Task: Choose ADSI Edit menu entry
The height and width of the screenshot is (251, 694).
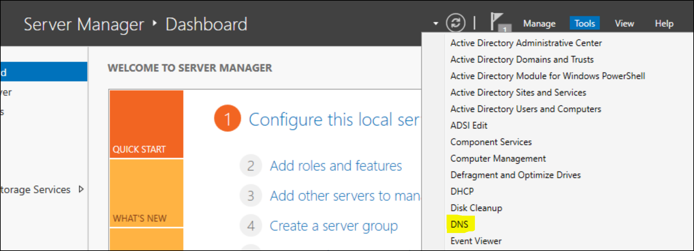Action: coord(469,125)
